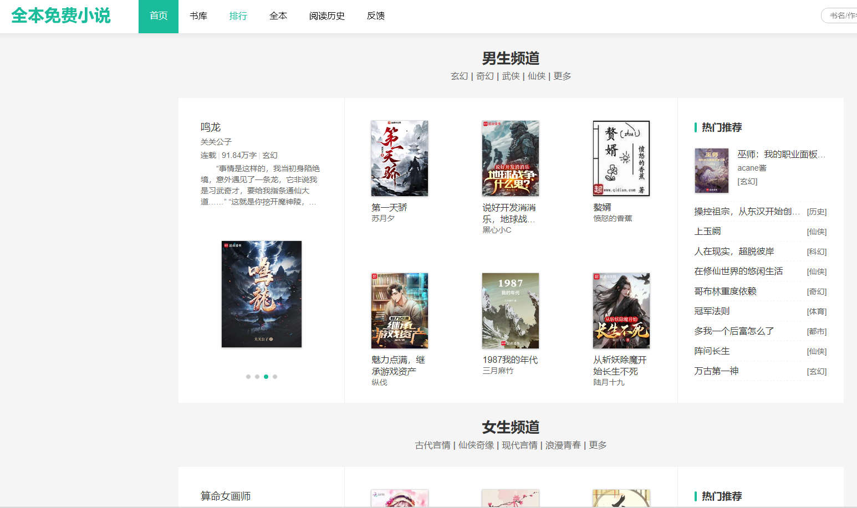This screenshot has height=508, width=857.
Task: Click the [体育] tag beside 冠军法则
Action: click(817, 311)
